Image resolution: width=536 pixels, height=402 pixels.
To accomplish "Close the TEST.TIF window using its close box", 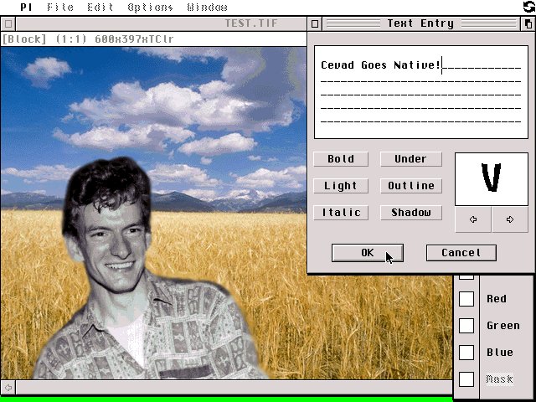I will tap(8, 24).
